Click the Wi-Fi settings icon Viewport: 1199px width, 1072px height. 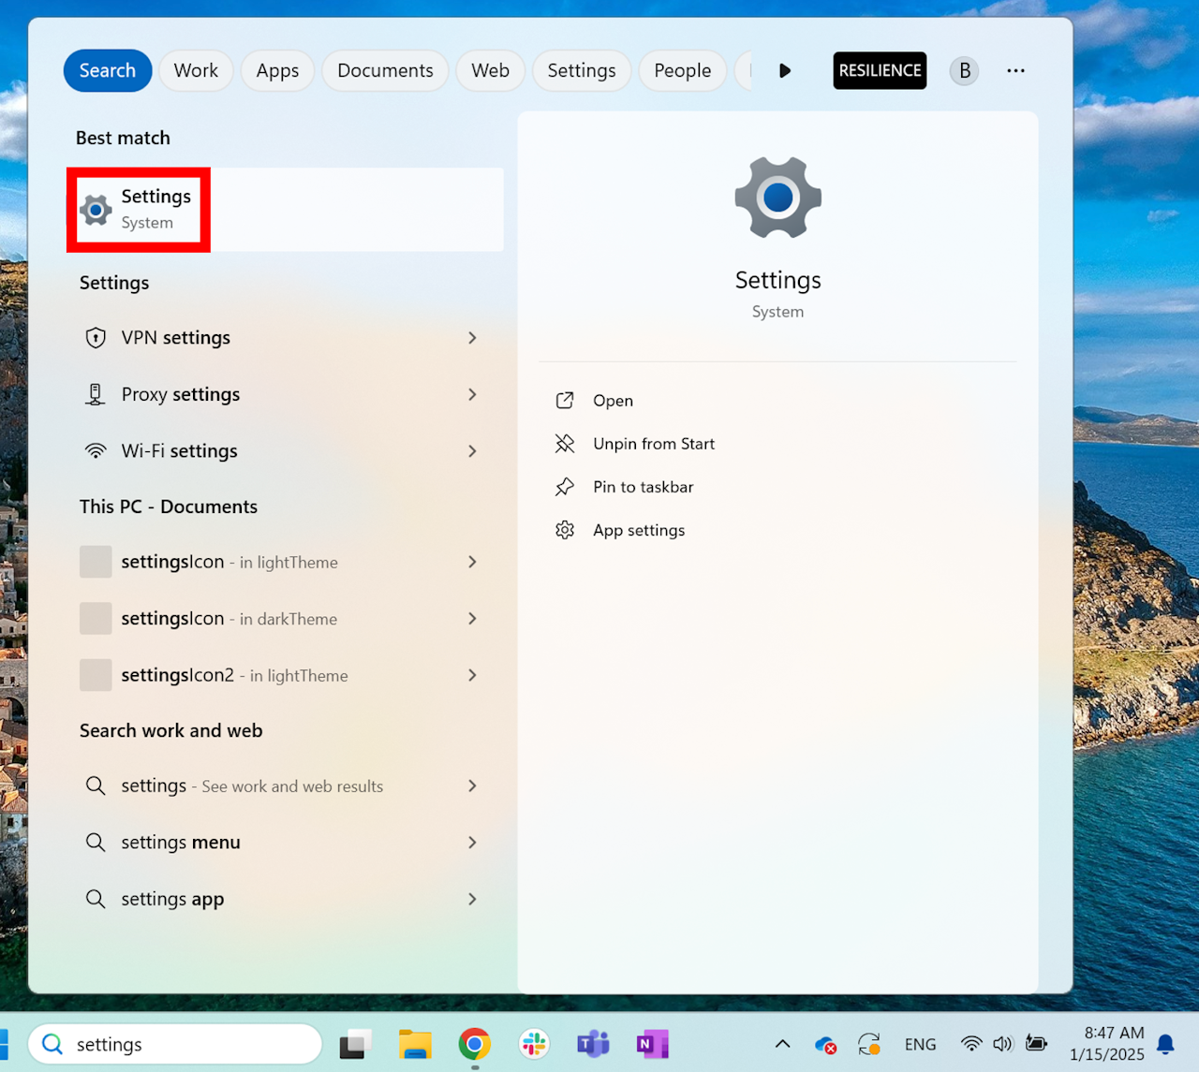pos(96,451)
